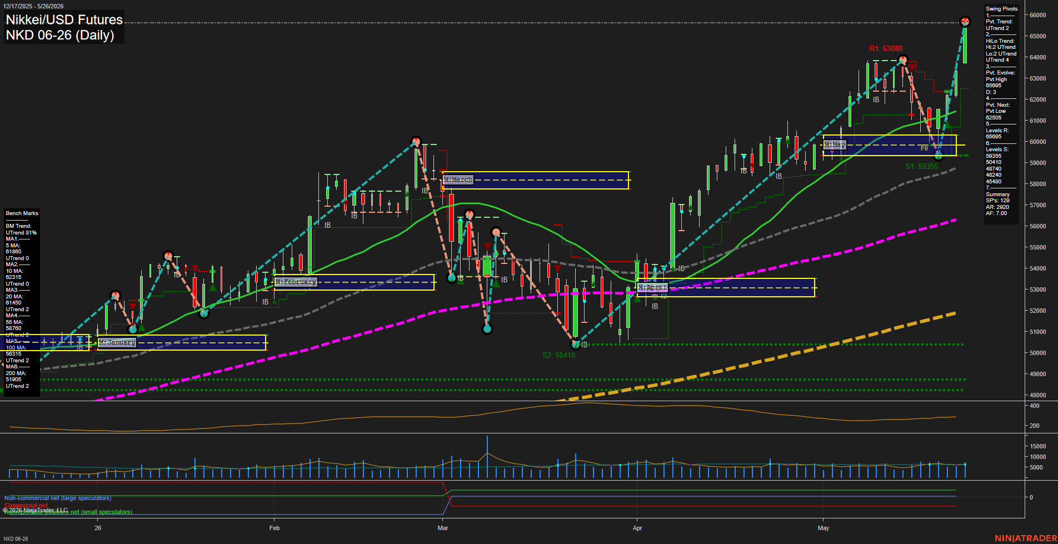The width and height of the screenshot is (1058, 544).
Task: Click the Swing Pivots panel header
Action: click(1002, 9)
